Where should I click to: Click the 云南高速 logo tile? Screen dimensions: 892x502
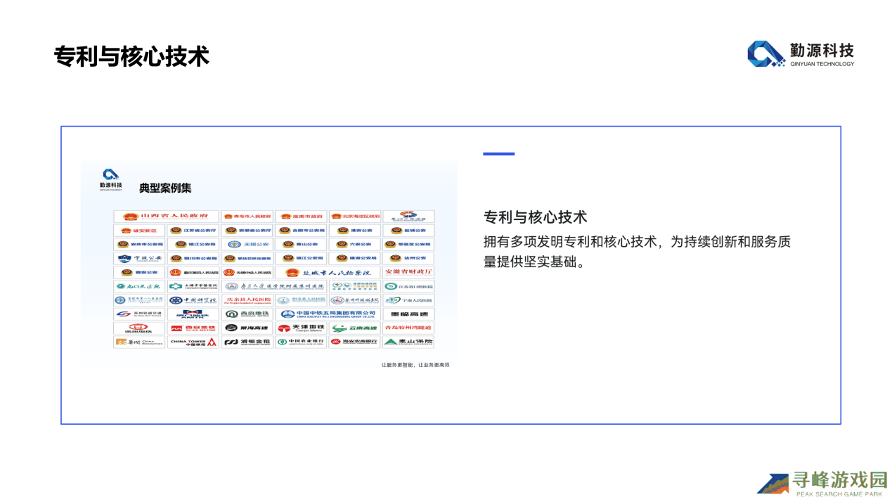point(355,328)
